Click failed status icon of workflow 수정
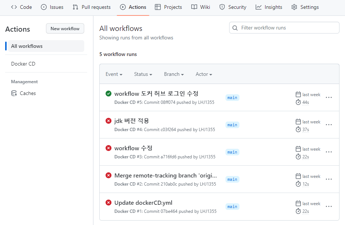Screen dimensions: 345x225 (x=109, y=148)
